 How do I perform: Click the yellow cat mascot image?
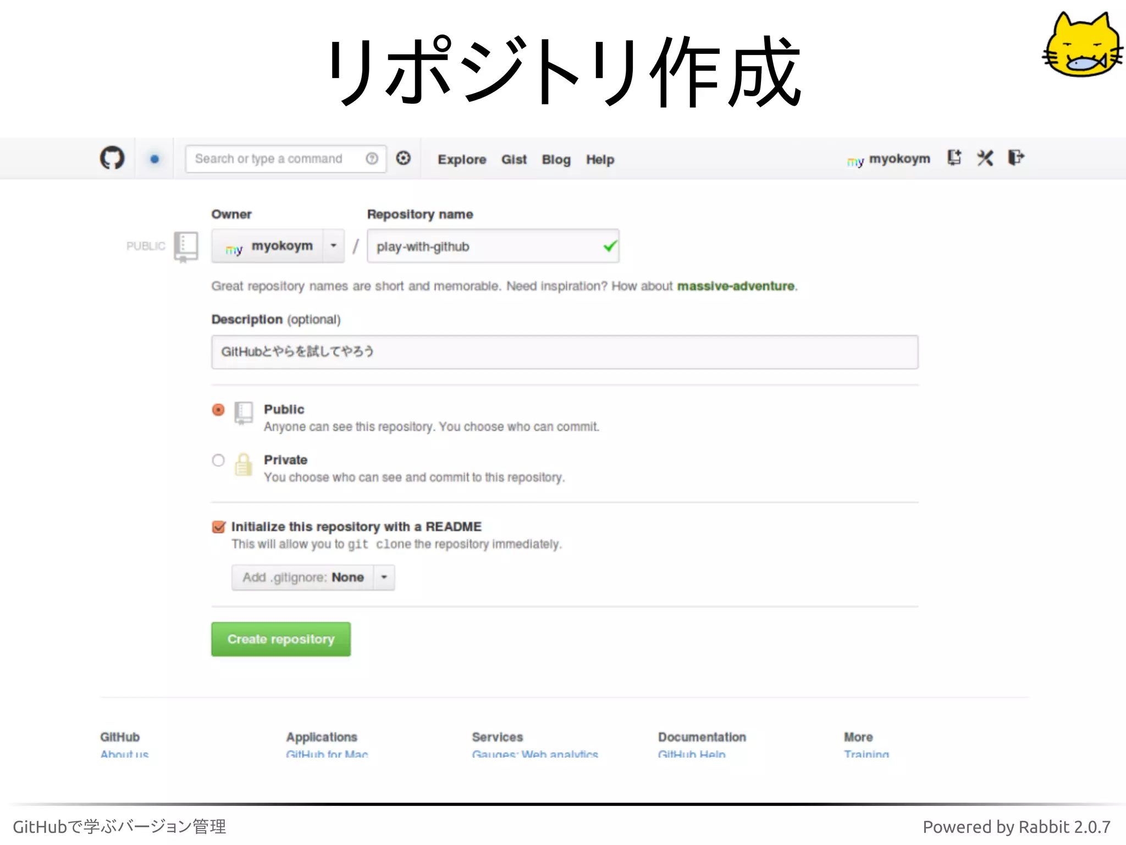[1081, 45]
